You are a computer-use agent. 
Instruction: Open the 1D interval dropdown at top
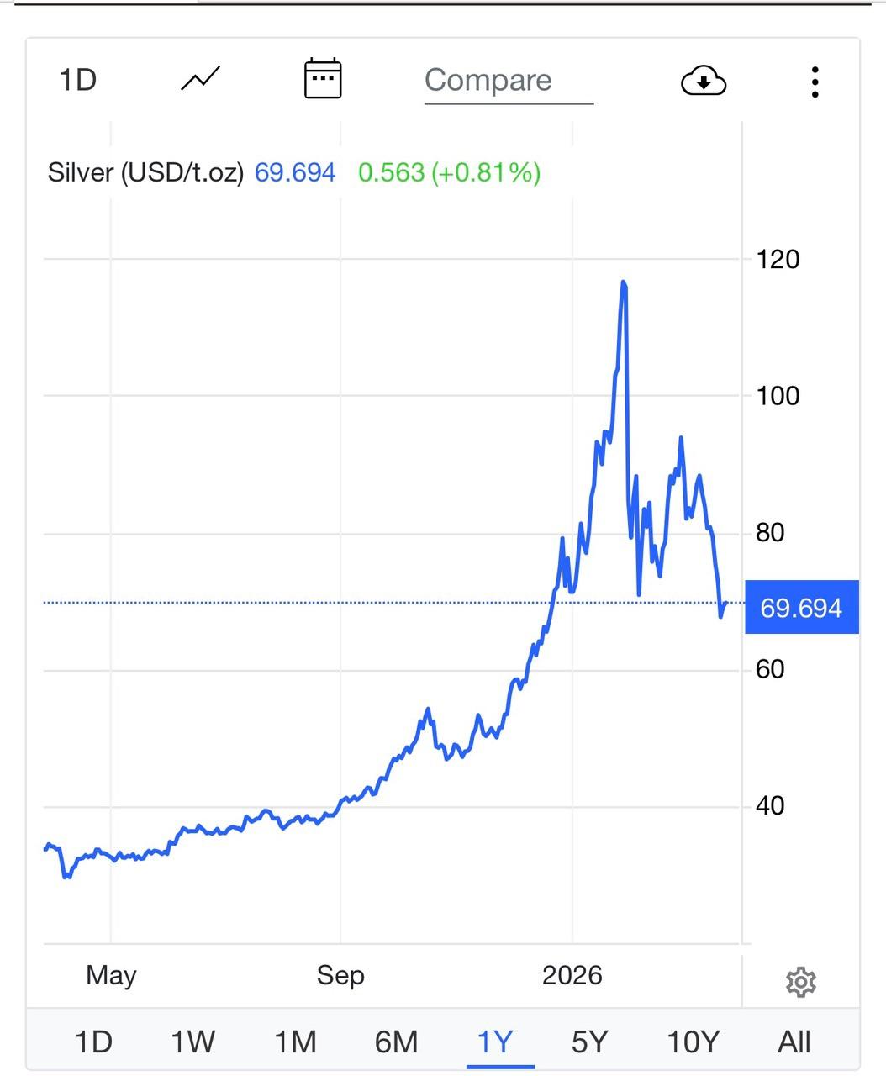78,81
